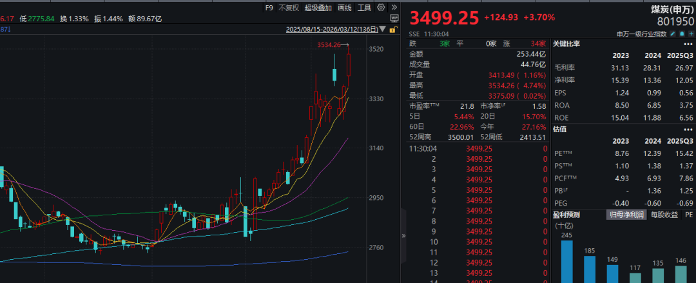This screenshot has width=696, height=283.
Task: Click the 146 forecast bar
Action: coord(681,275)
